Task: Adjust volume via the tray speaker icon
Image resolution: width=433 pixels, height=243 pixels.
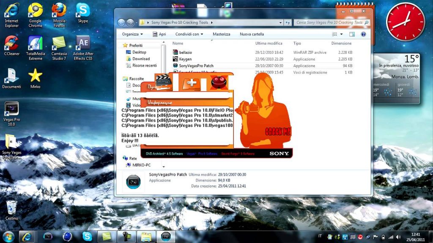Action: [398, 237]
